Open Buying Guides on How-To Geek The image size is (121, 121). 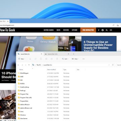(49, 30)
